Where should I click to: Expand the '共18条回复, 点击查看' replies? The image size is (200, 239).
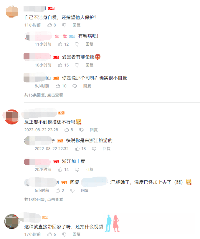(x=44, y=200)
